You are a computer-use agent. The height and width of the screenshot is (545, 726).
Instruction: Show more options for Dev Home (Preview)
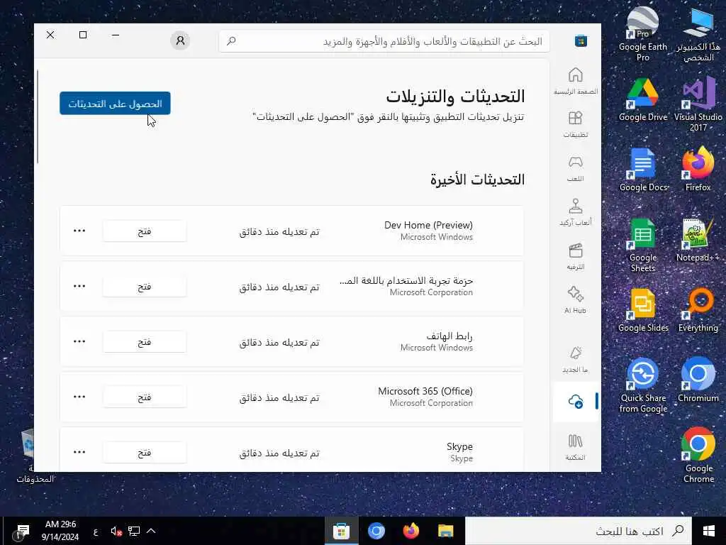[x=79, y=231]
